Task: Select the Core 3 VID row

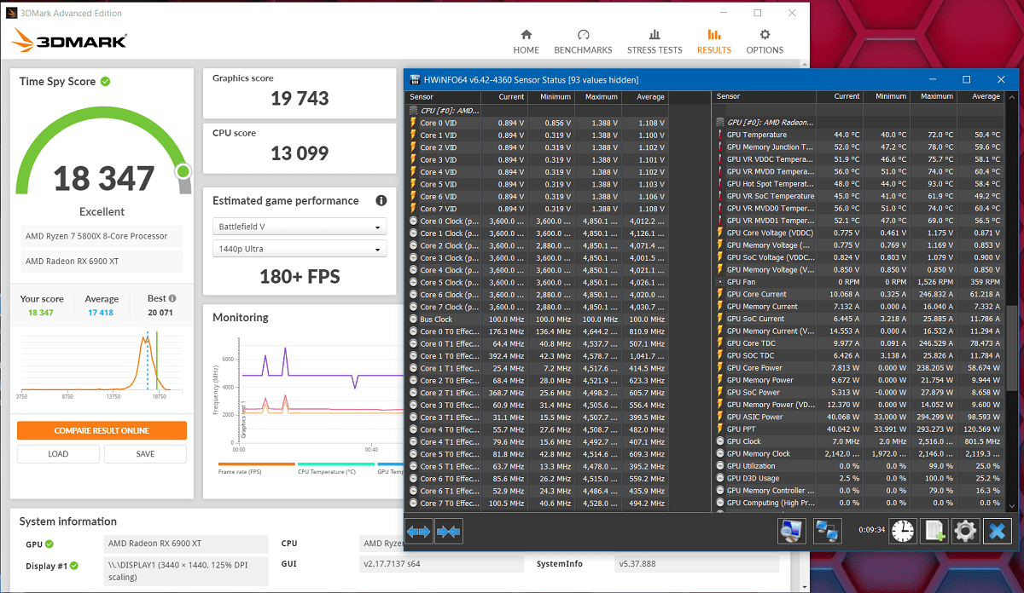Action: [x=537, y=159]
